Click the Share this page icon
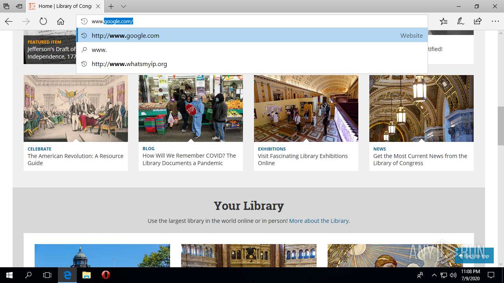The width and height of the screenshot is (504, 283). coord(478,22)
